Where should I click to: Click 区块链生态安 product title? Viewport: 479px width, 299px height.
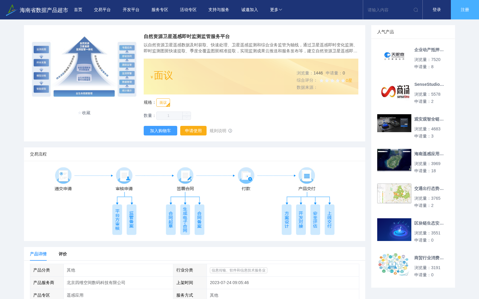click(x=429, y=223)
